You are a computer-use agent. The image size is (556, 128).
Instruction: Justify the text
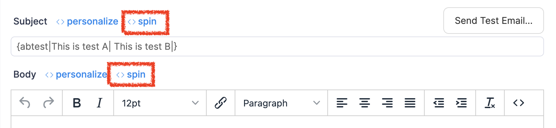(x=410, y=103)
